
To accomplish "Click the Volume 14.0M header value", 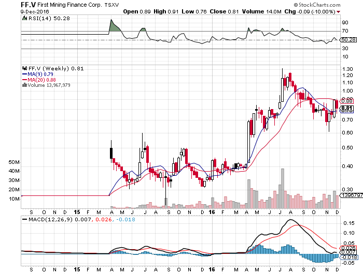I will 261,11.
